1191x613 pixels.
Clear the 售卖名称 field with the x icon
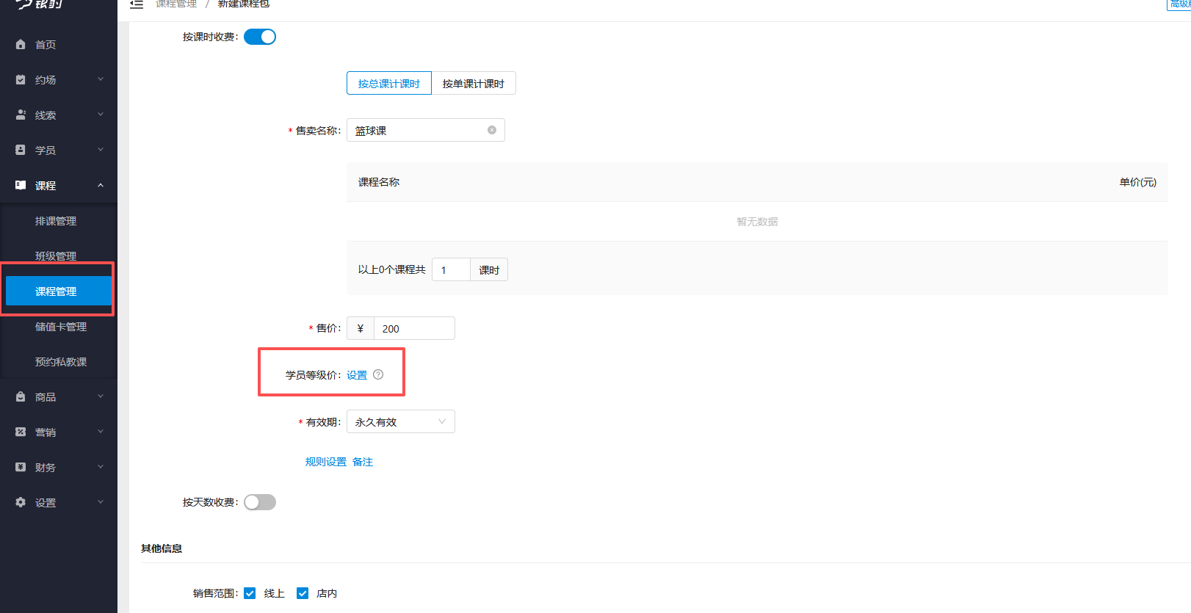(x=492, y=130)
